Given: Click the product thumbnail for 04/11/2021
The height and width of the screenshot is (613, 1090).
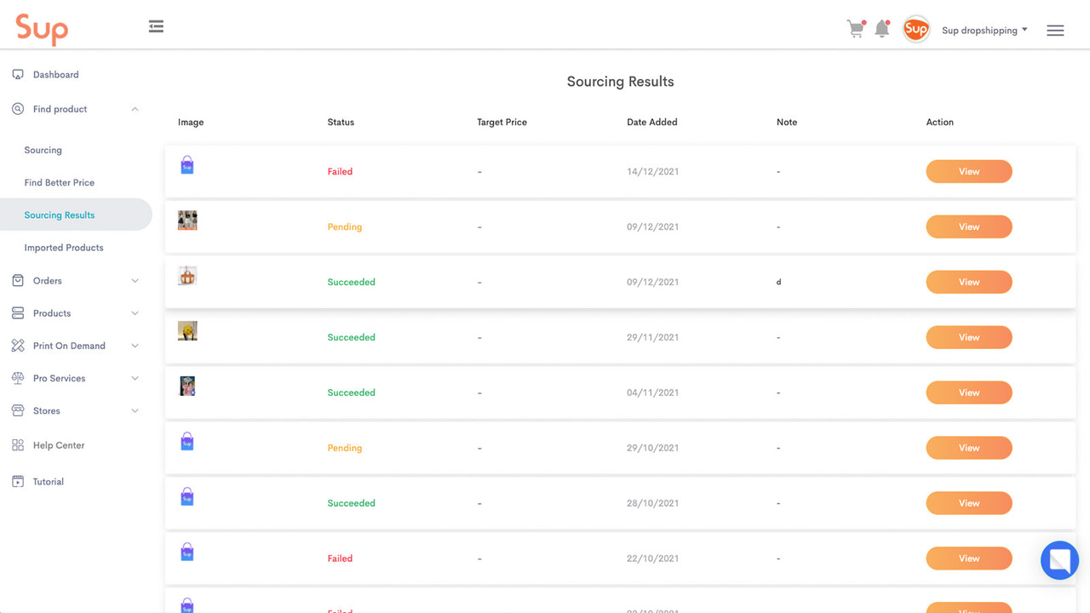Looking at the screenshot, I should [187, 387].
